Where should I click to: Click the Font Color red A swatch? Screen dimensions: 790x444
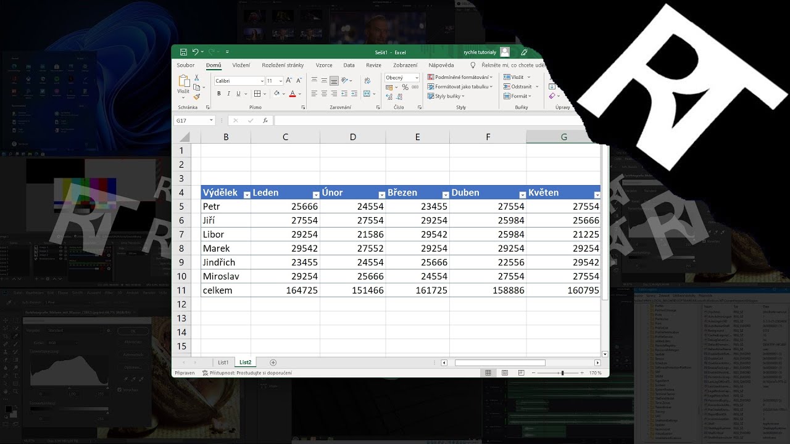(293, 94)
